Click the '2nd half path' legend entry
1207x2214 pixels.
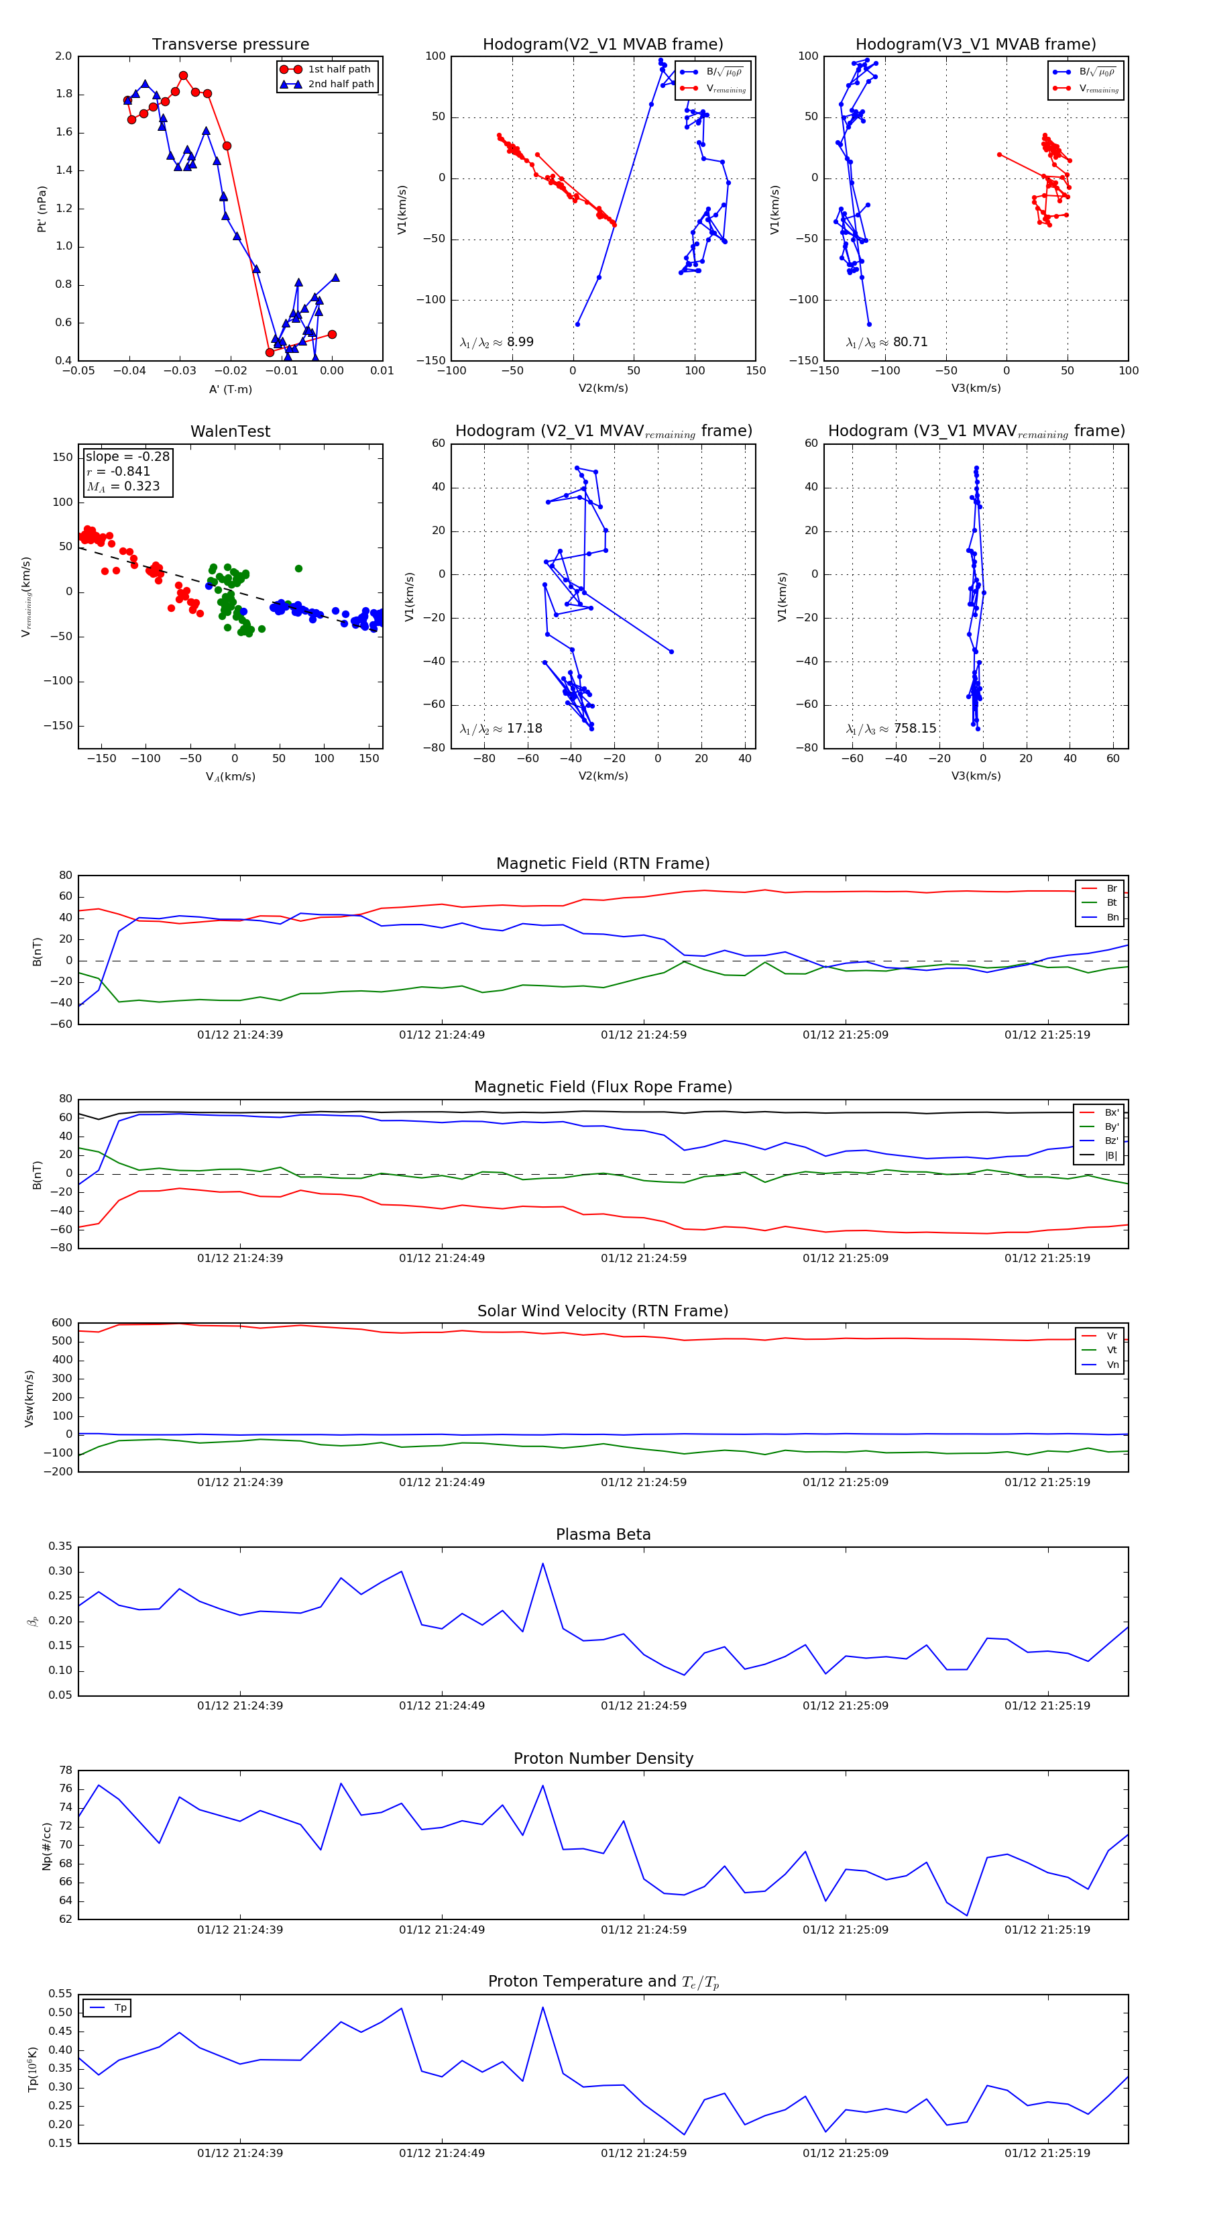coord(327,85)
